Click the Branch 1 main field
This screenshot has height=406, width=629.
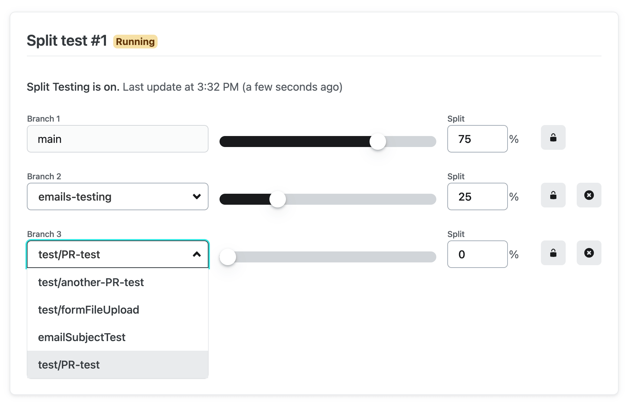(117, 139)
